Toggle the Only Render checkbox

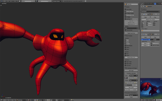[x=126, y=10]
